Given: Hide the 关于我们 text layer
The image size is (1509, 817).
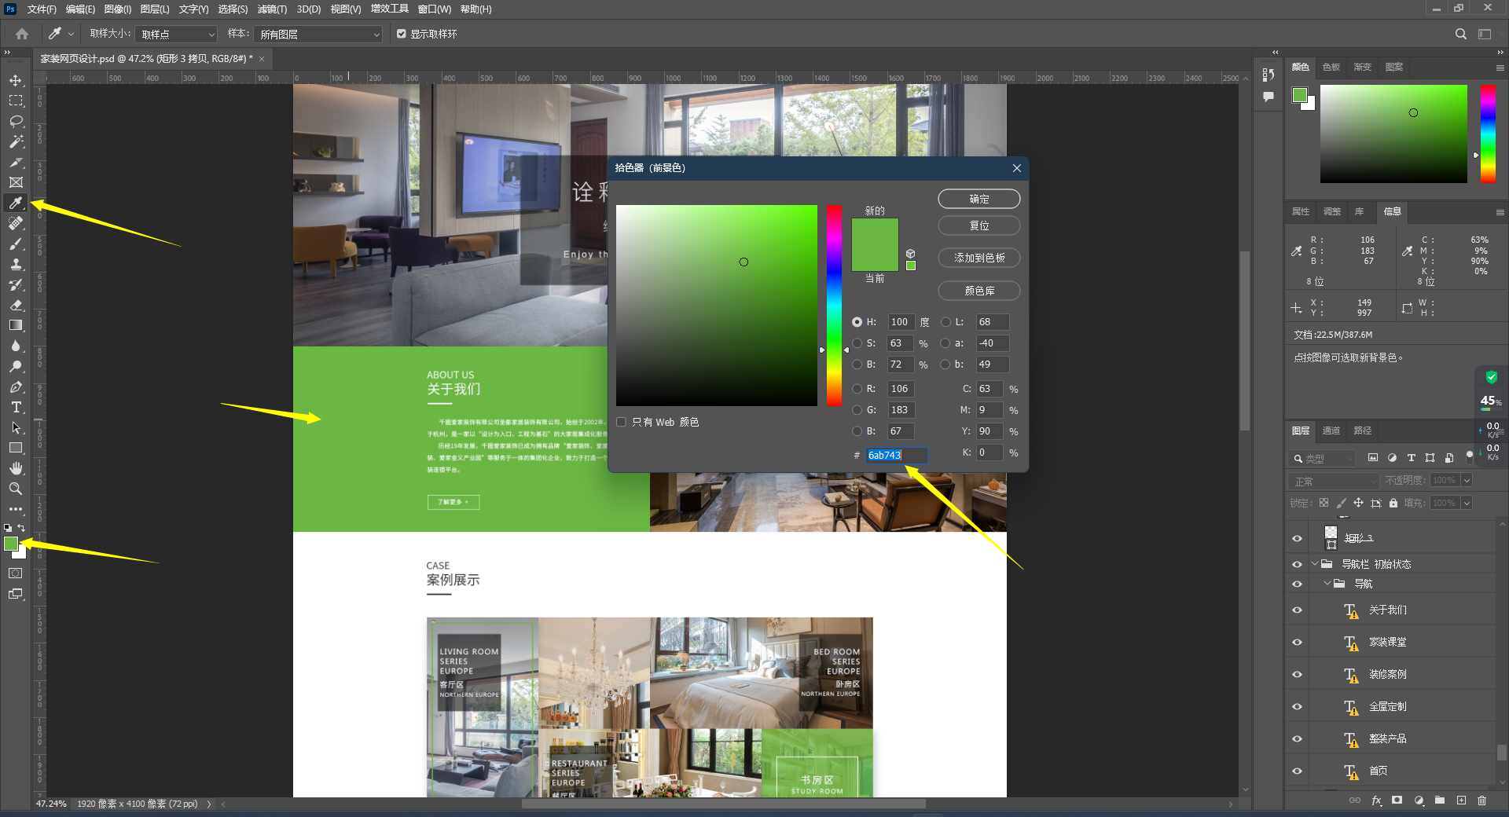Looking at the screenshot, I should pyautogui.click(x=1297, y=610).
